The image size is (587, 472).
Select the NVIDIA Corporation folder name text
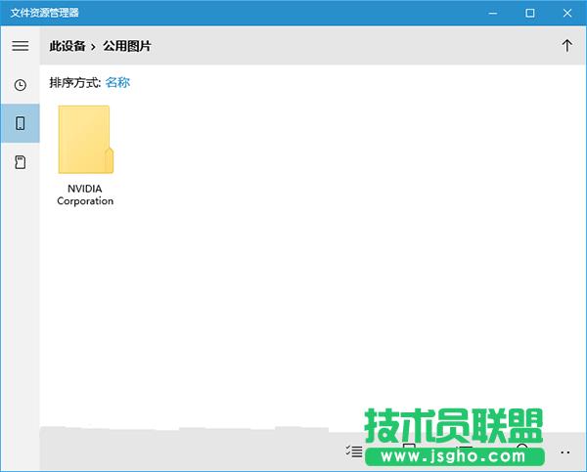85,194
